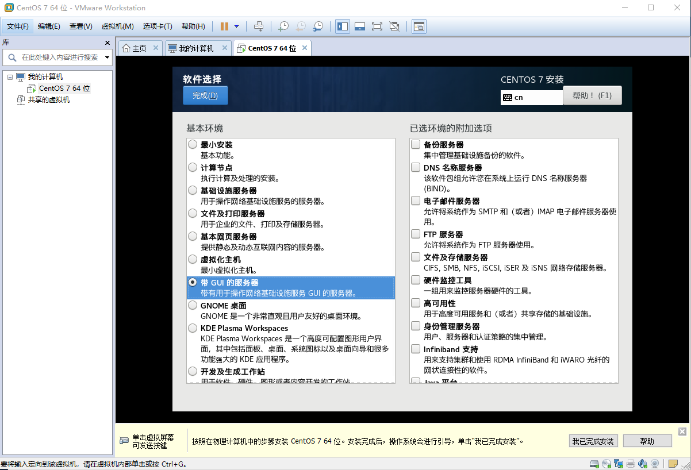Image resolution: width=691 pixels, height=470 pixels.
Task: Click the thumbnail bar toggle icon
Action: tap(360, 26)
